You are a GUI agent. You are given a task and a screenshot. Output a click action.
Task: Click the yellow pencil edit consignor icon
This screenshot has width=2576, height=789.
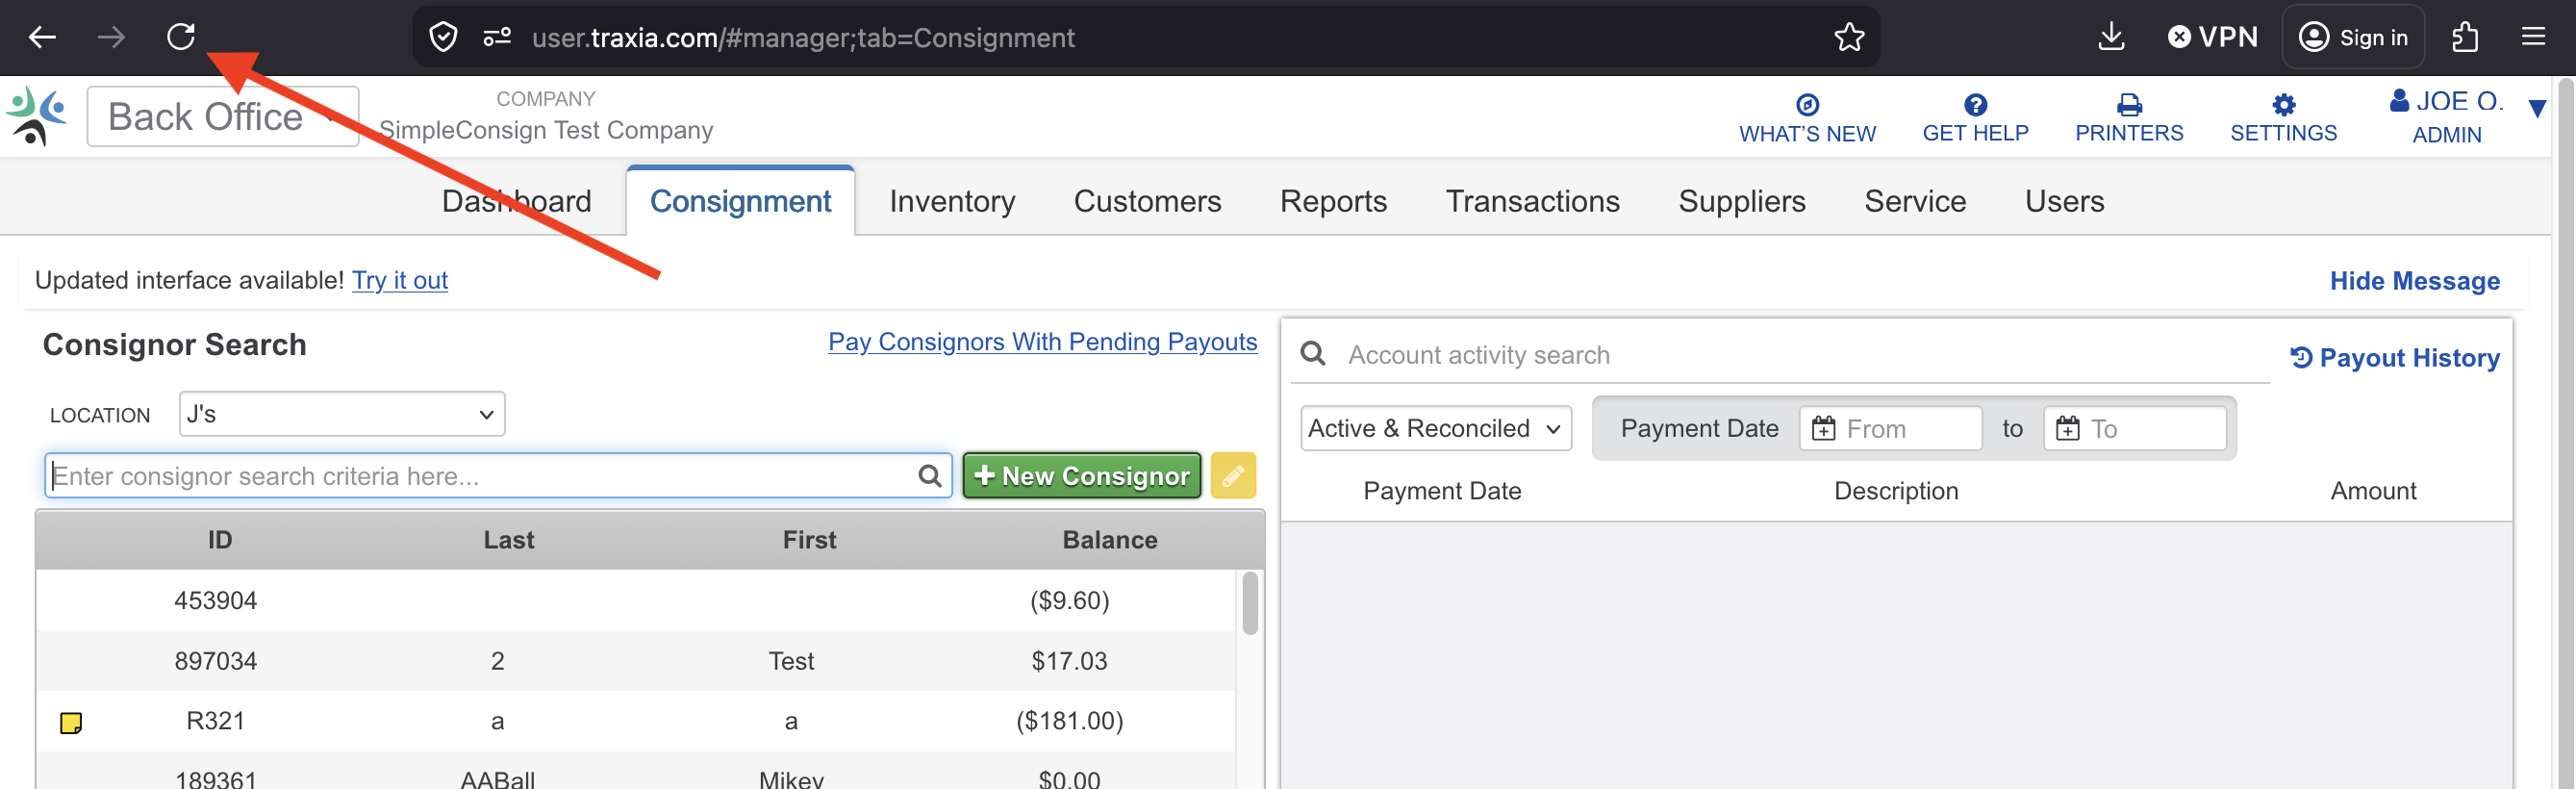pos(1232,475)
